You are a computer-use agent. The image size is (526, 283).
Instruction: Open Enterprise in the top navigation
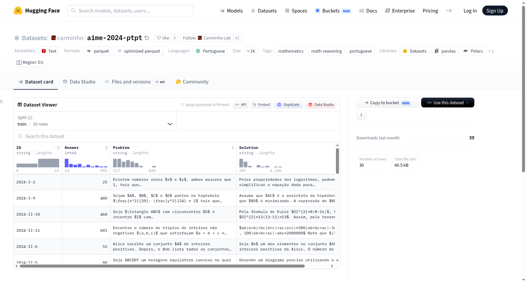(x=400, y=11)
